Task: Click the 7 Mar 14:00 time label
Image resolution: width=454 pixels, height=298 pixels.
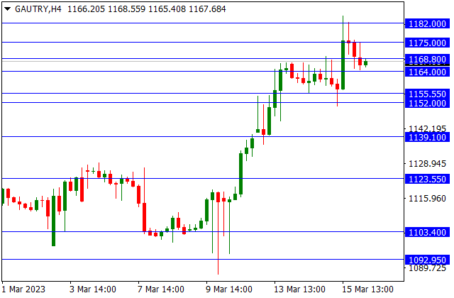Action: pyautogui.click(x=161, y=289)
